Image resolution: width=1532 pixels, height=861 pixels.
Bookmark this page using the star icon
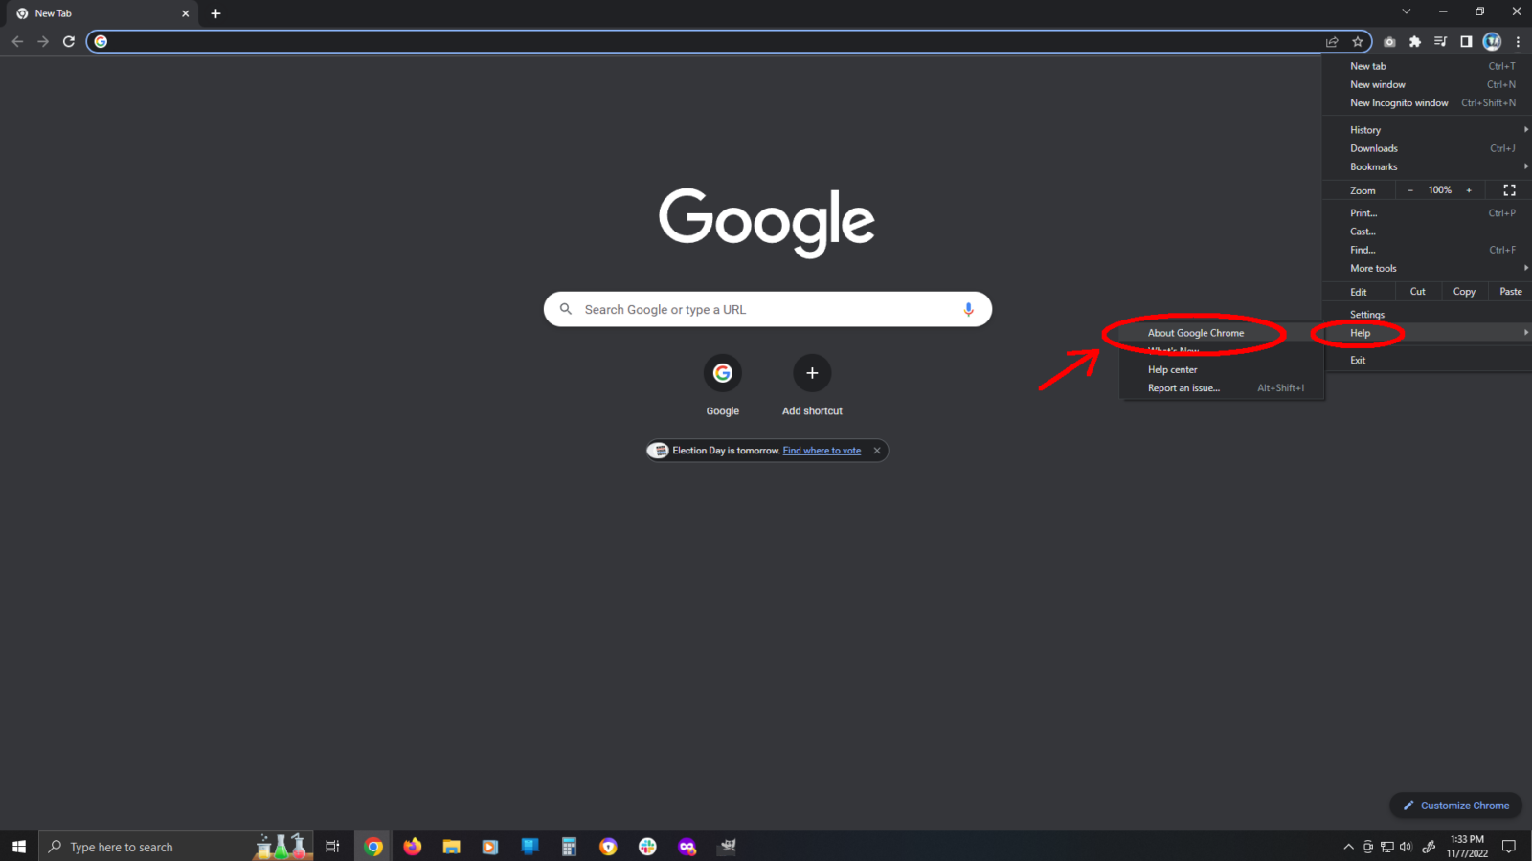pos(1359,41)
